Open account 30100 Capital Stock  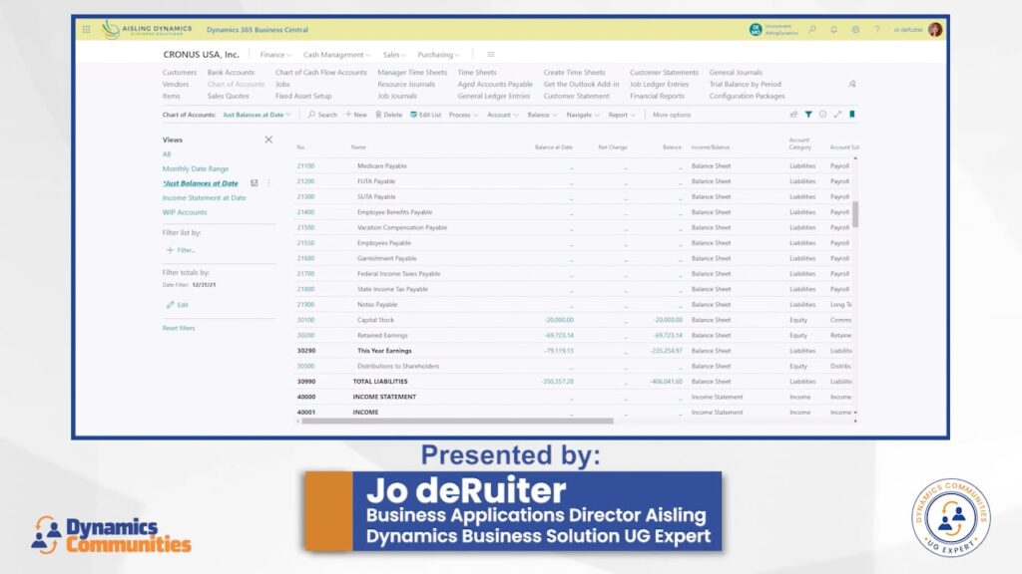point(305,320)
